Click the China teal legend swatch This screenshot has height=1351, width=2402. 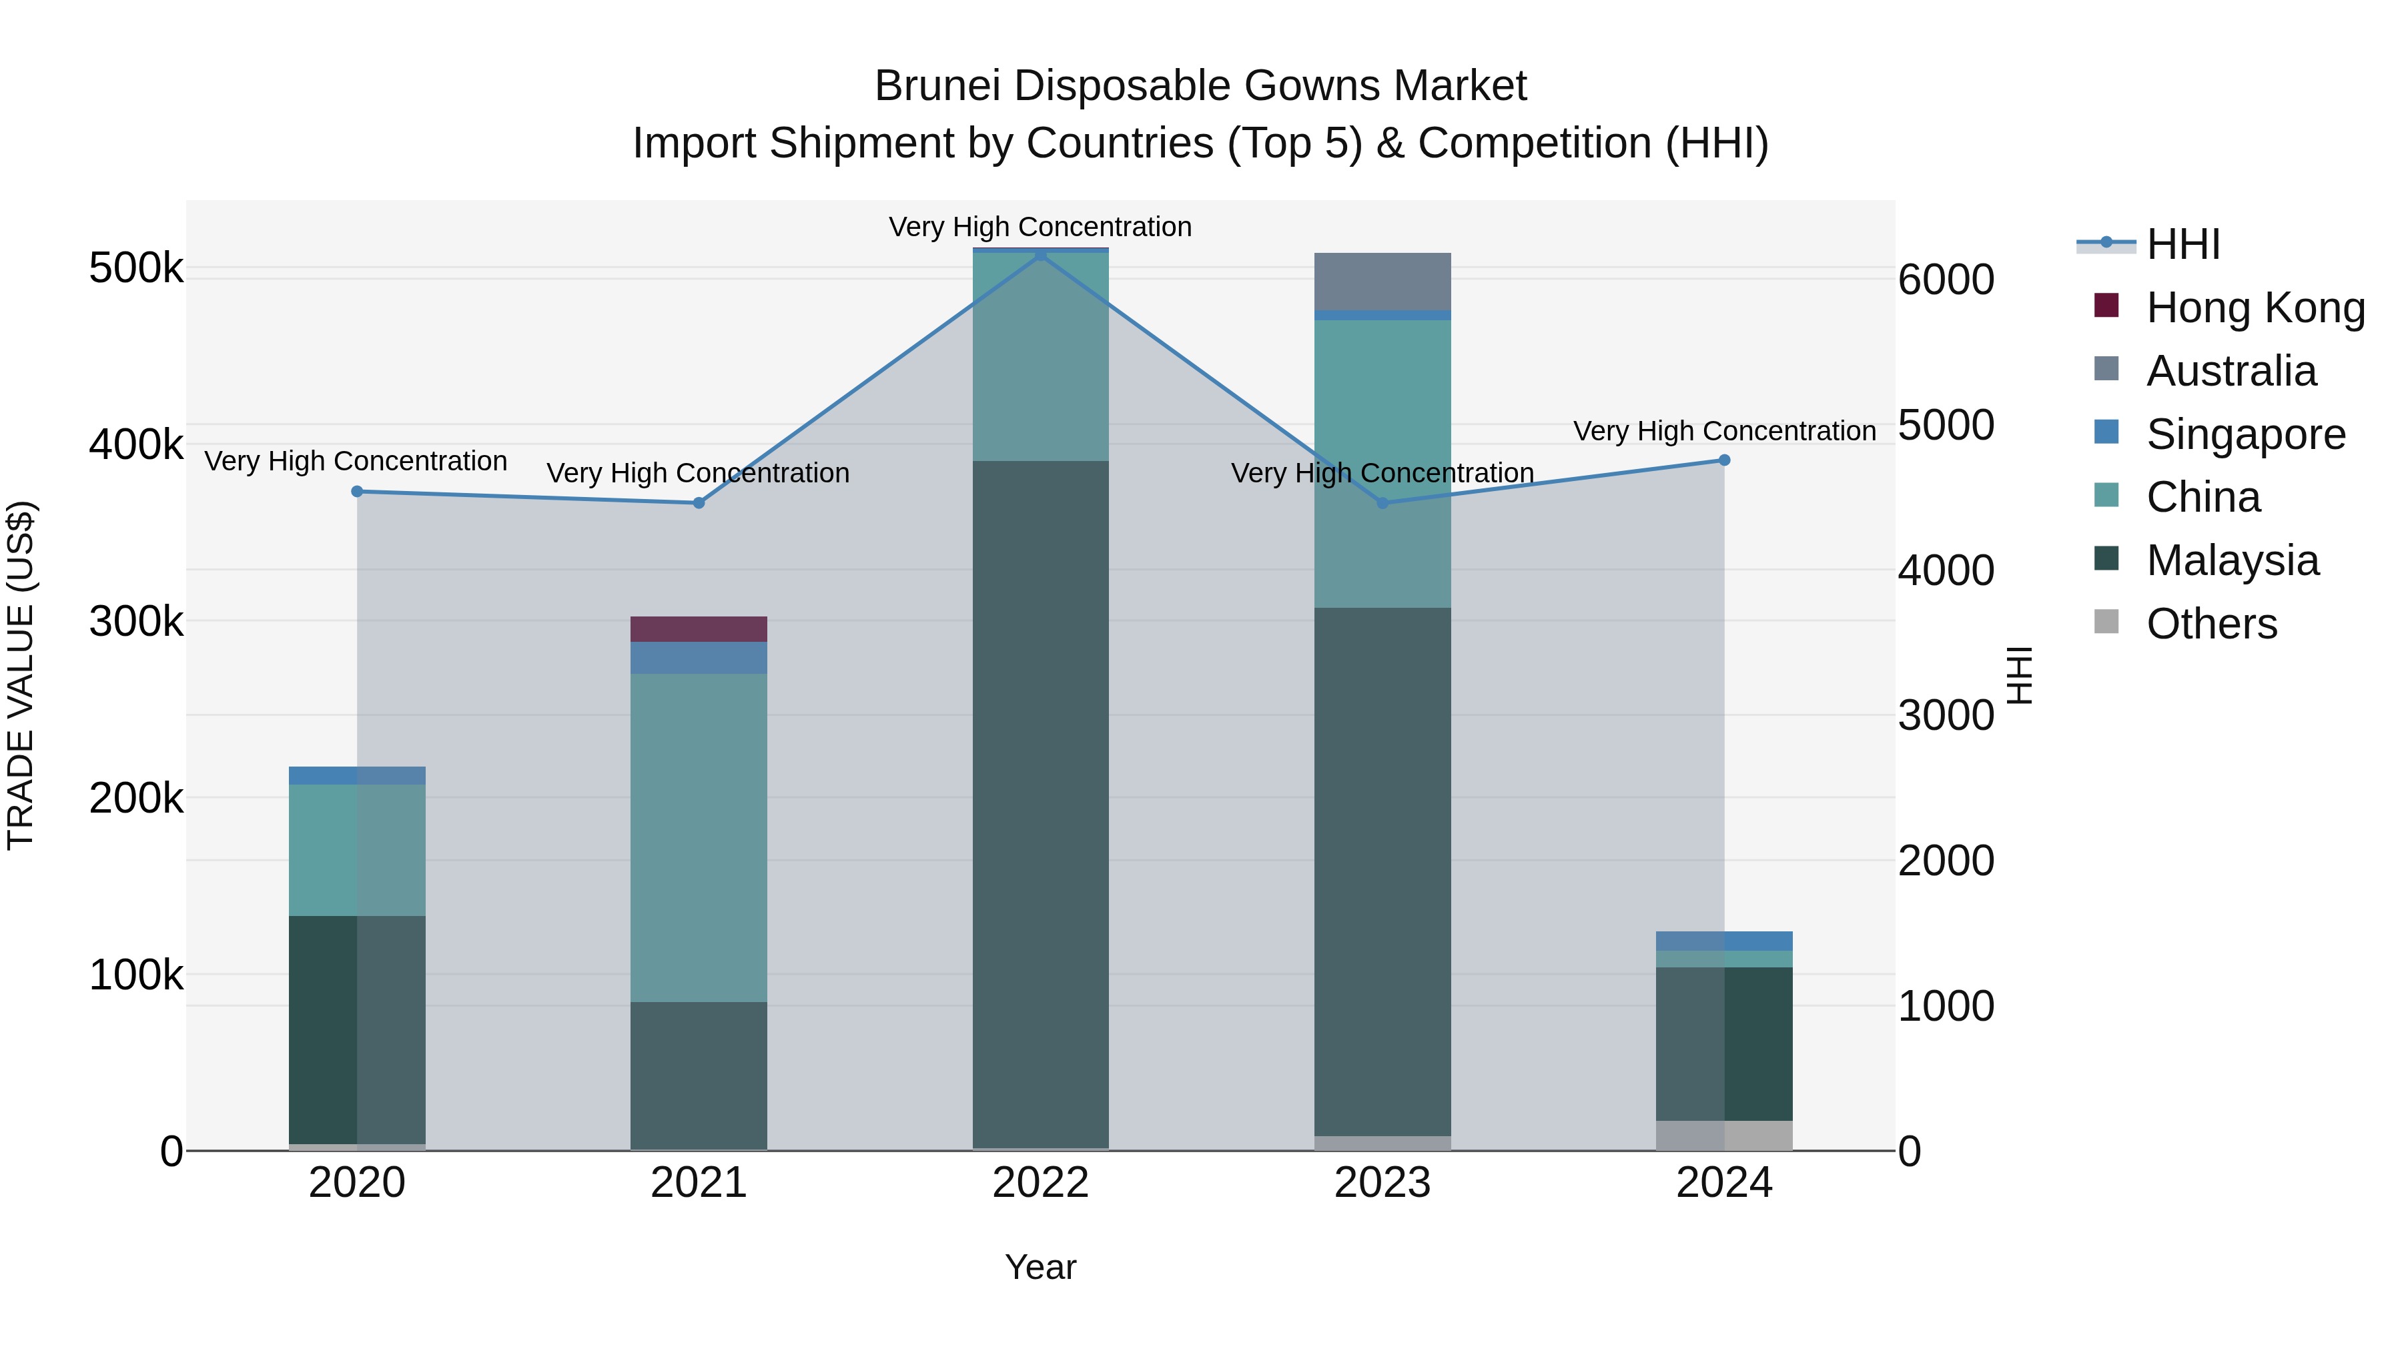click(2106, 496)
